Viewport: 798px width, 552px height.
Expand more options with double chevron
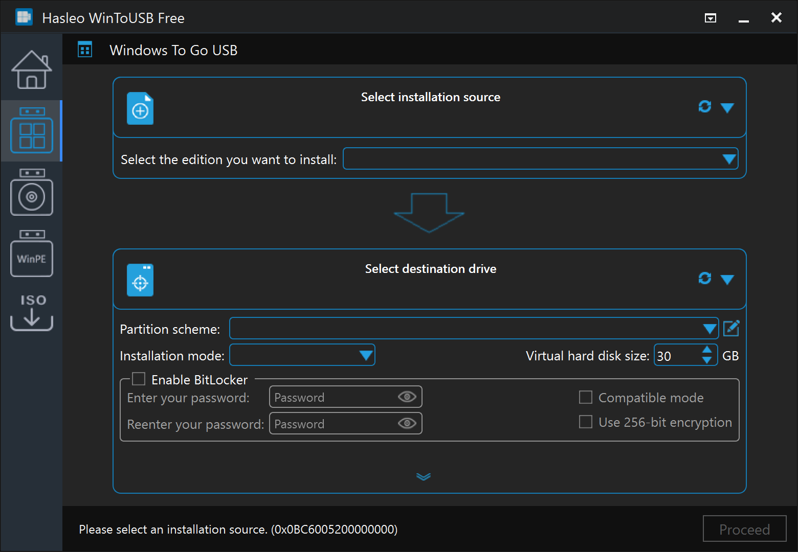(x=424, y=477)
